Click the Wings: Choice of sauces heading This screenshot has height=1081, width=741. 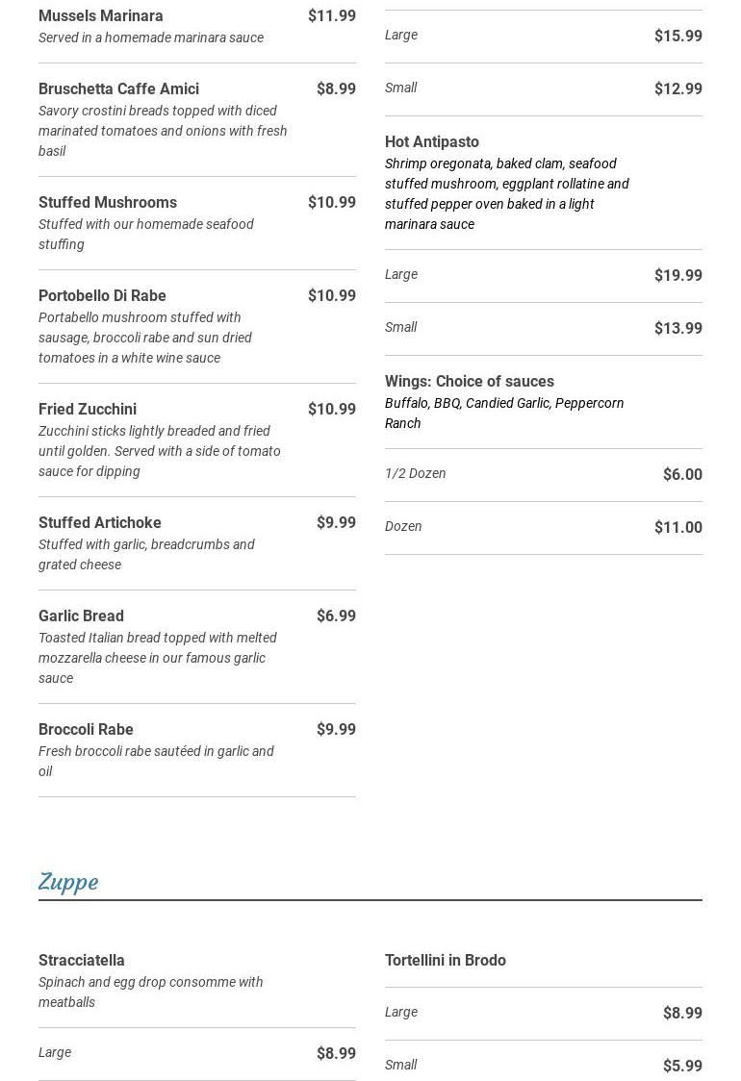tap(470, 382)
